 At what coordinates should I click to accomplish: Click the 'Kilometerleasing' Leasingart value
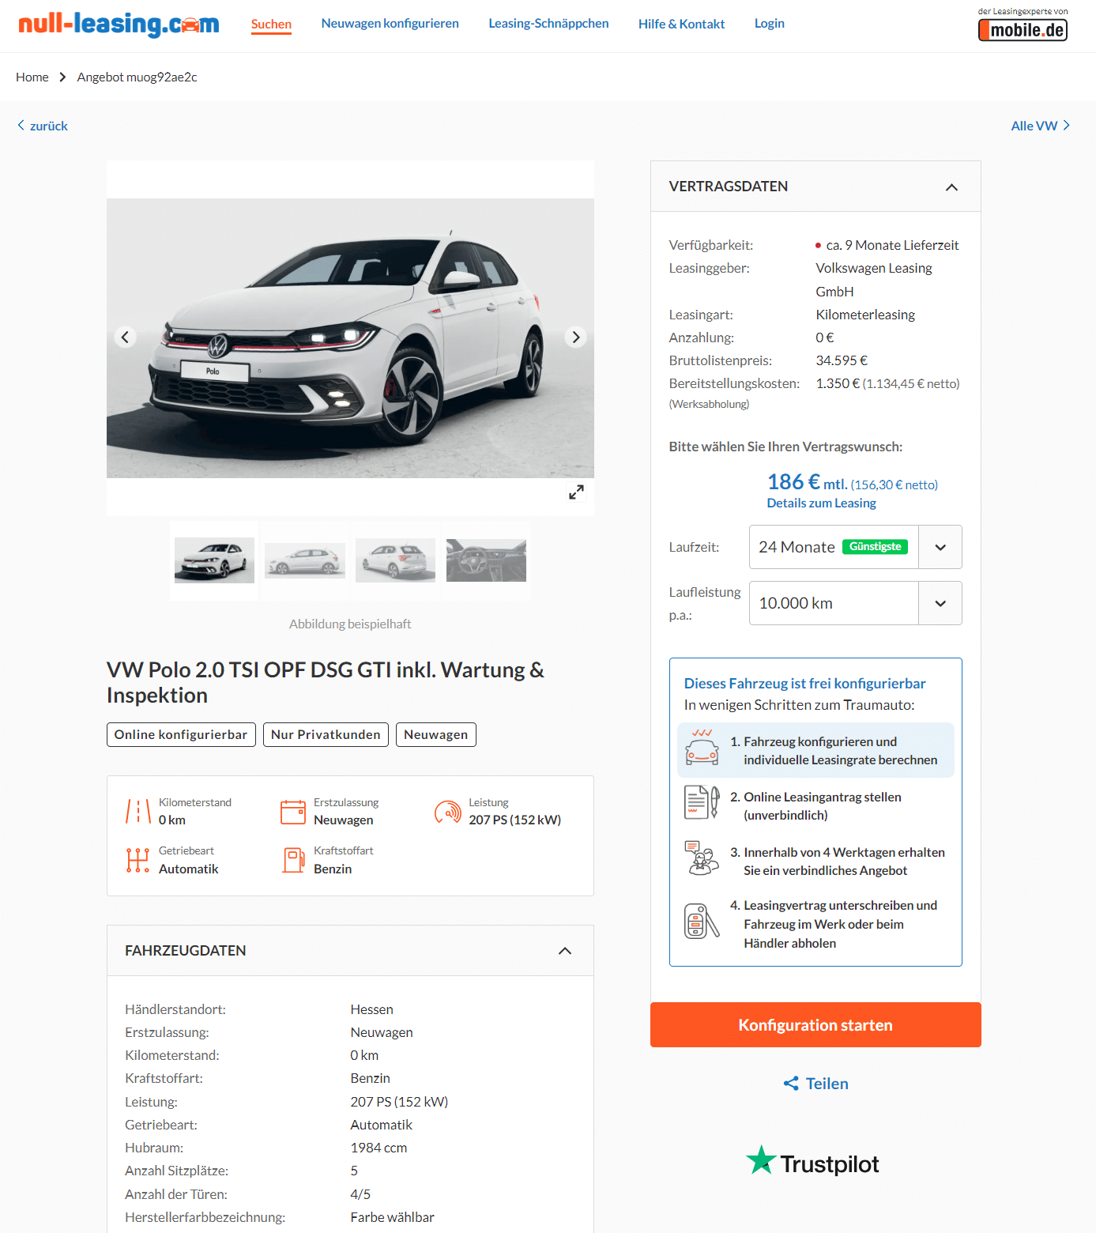865,315
